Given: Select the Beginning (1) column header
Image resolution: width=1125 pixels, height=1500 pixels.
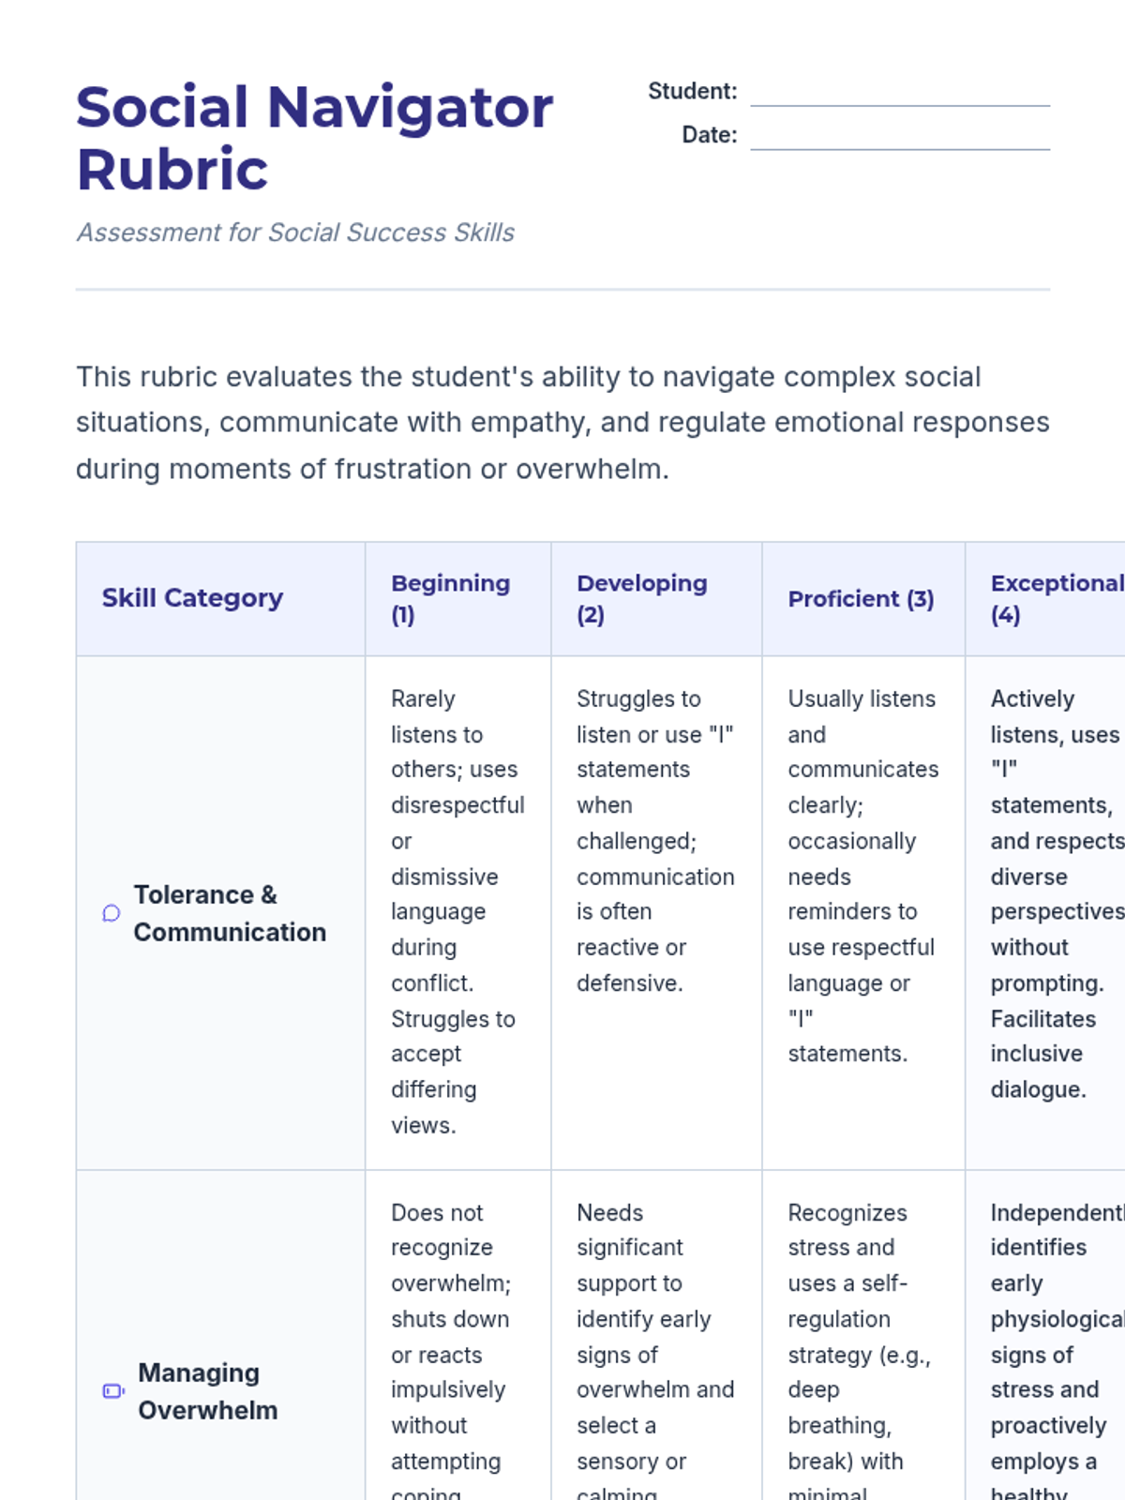Looking at the screenshot, I should (450, 598).
